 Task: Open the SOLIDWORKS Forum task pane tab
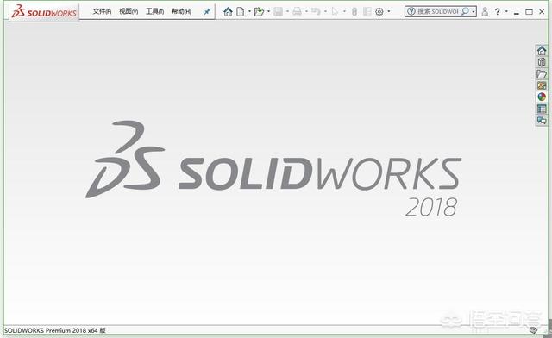542,121
